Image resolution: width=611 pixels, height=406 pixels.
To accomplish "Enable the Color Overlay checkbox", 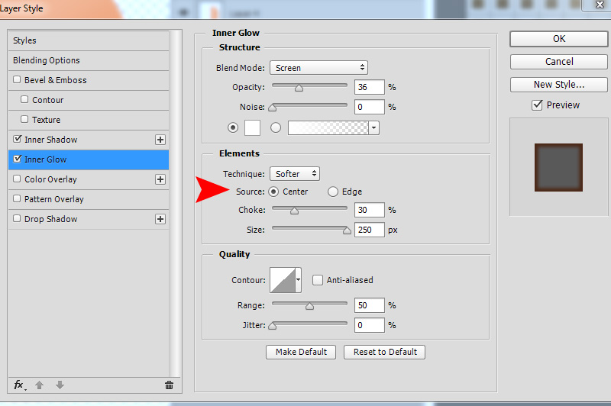I will coord(17,179).
